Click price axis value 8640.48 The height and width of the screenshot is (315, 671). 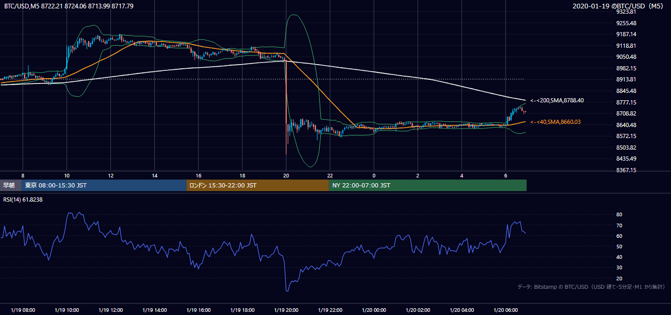(x=626, y=125)
